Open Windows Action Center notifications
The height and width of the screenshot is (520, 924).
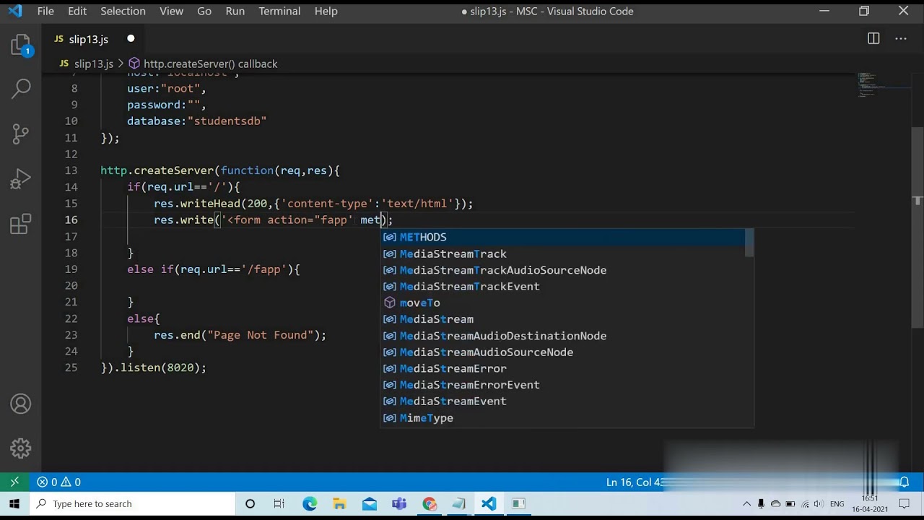point(904,503)
